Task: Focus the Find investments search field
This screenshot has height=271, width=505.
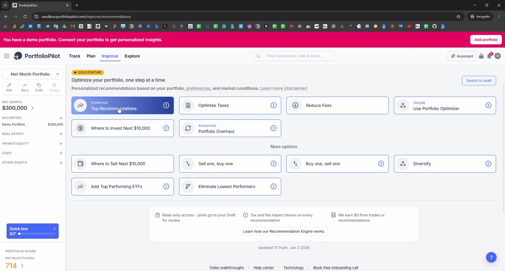Action: 294,56
